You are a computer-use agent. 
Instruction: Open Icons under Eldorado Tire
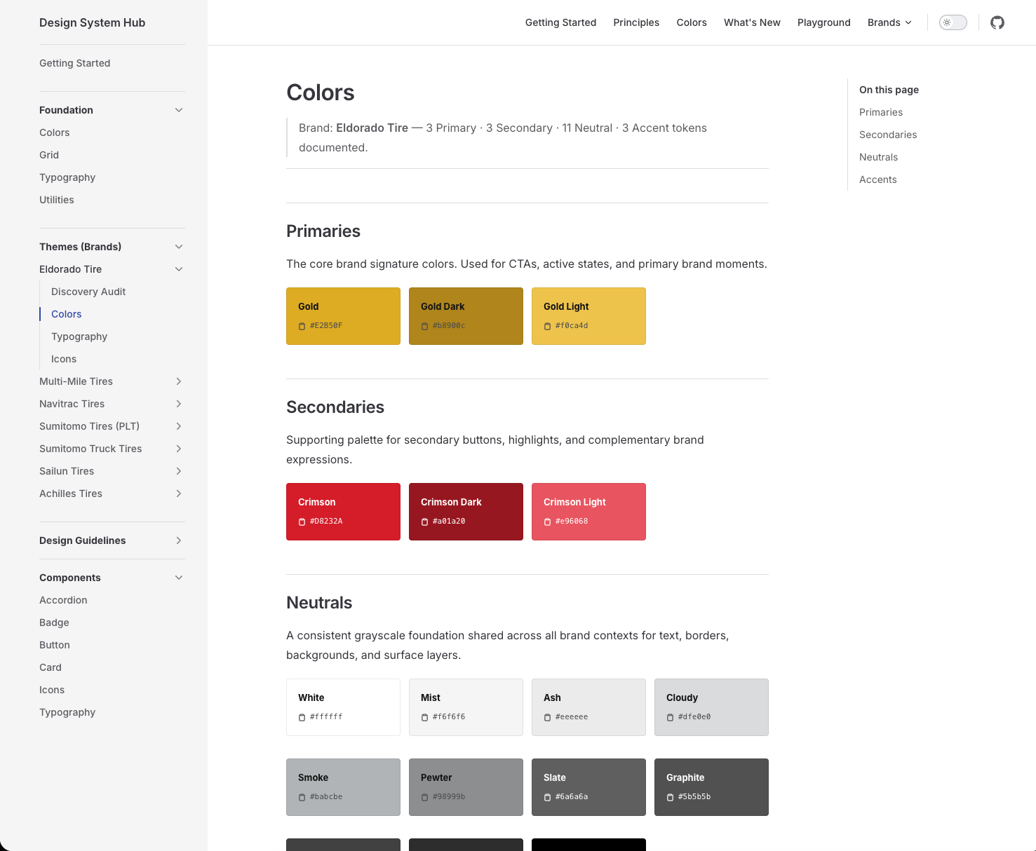pos(64,359)
